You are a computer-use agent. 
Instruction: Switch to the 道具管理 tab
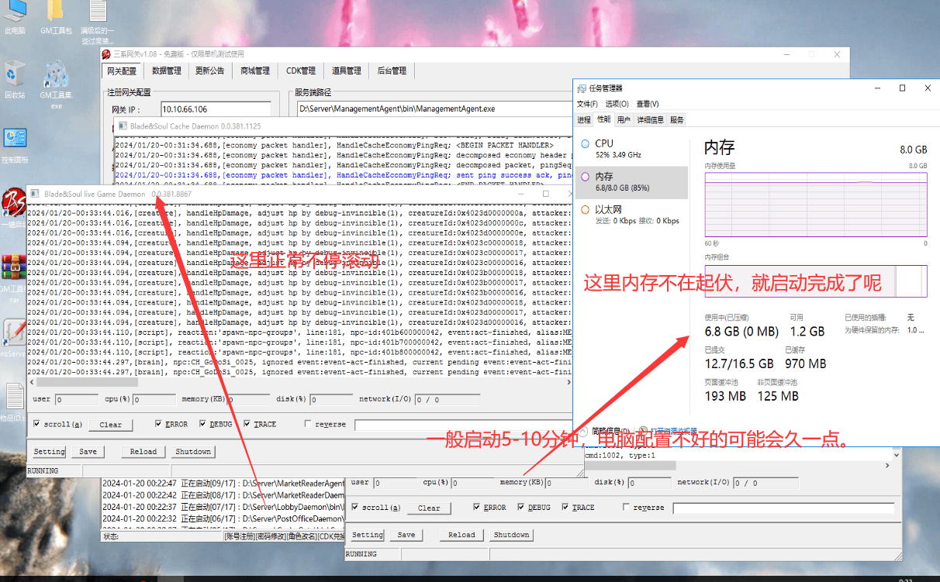click(347, 71)
